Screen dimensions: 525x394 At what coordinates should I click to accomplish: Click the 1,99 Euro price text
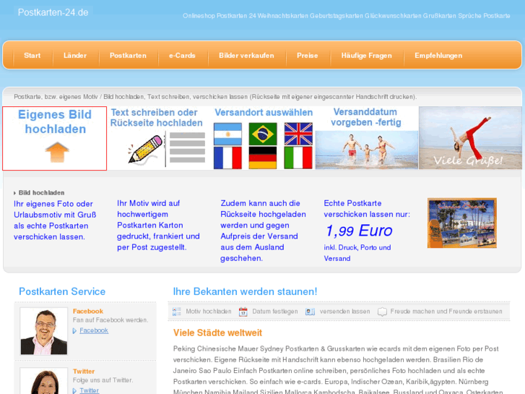pyautogui.click(x=359, y=231)
